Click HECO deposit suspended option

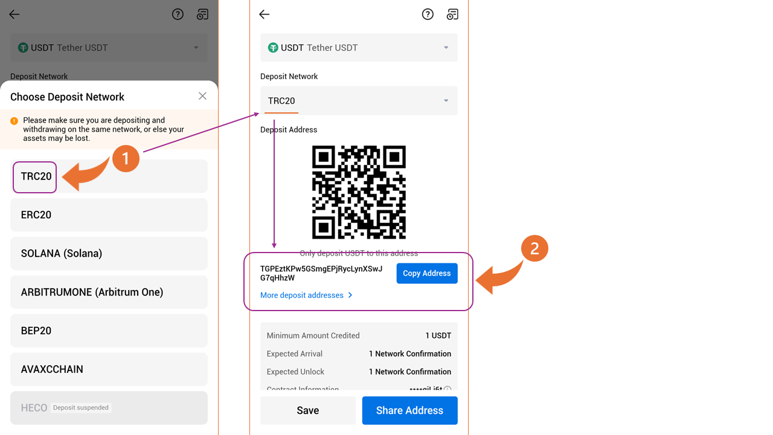tap(109, 408)
